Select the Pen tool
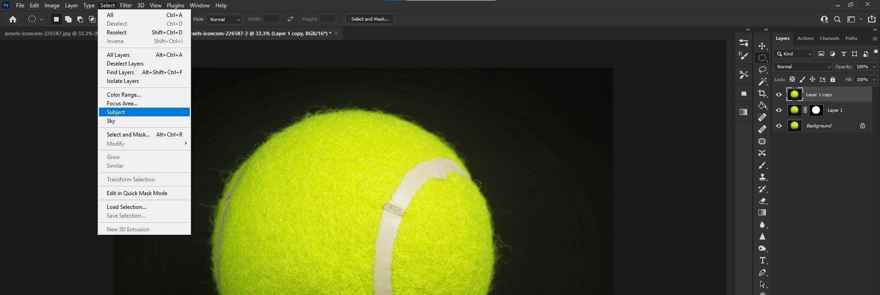Viewport: 880px width, 295px height. [762, 272]
